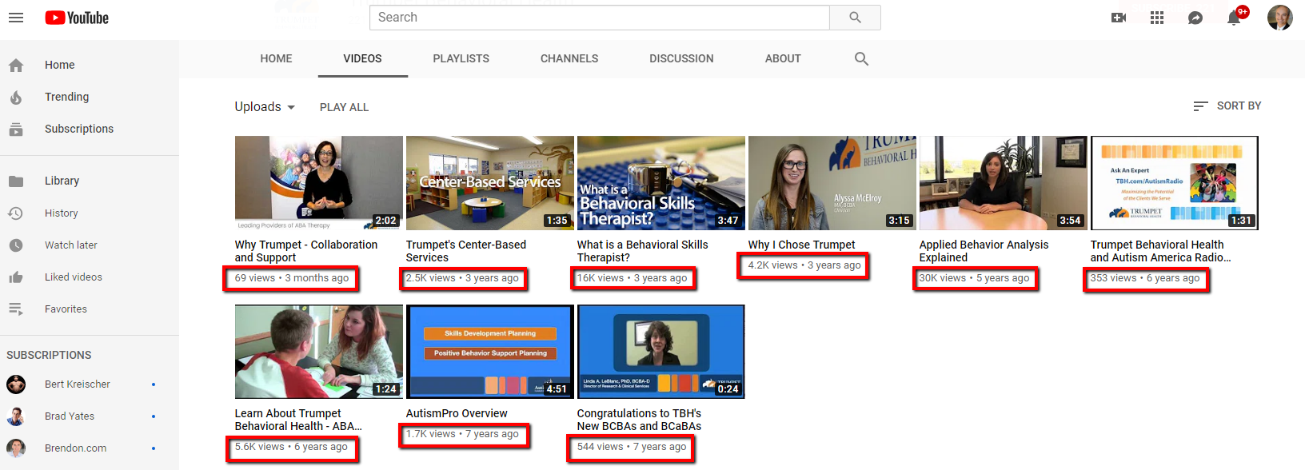Open Why Trumpet Collaboration video thumbnail

coord(319,183)
